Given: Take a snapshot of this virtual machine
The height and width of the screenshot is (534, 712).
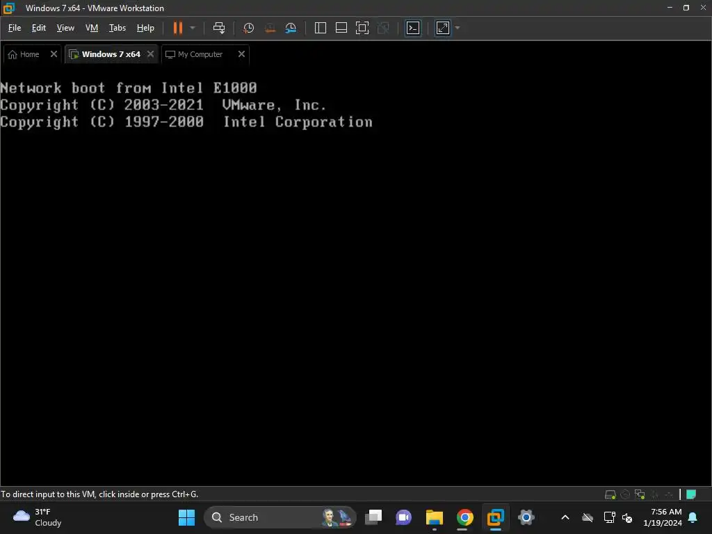Looking at the screenshot, I should click(248, 28).
